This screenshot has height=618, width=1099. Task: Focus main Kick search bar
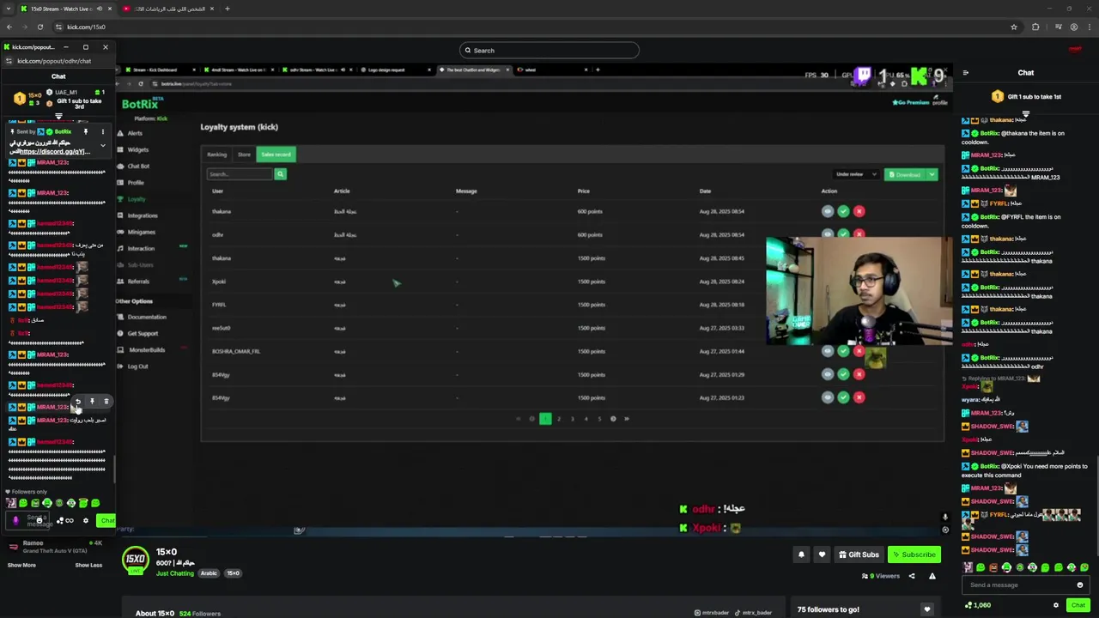tap(549, 50)
